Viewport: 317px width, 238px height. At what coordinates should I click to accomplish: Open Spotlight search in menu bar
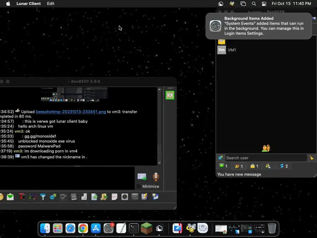pos(254,4)
